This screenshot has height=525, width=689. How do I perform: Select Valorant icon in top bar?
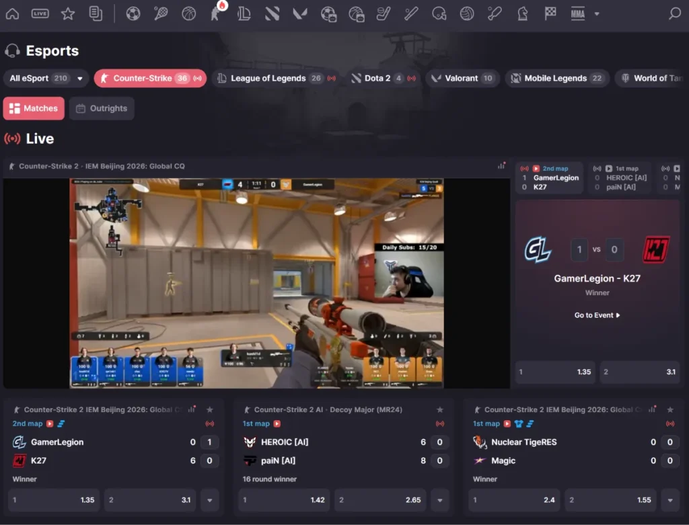pos(300,13)
